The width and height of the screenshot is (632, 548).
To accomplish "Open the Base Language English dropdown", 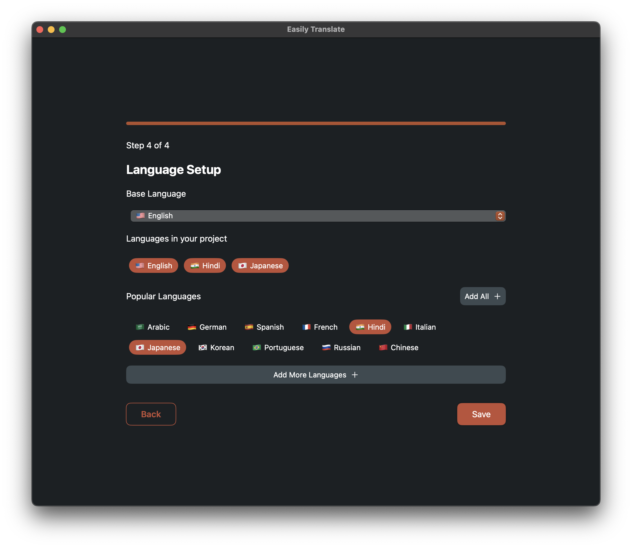I will click(318, 216).
